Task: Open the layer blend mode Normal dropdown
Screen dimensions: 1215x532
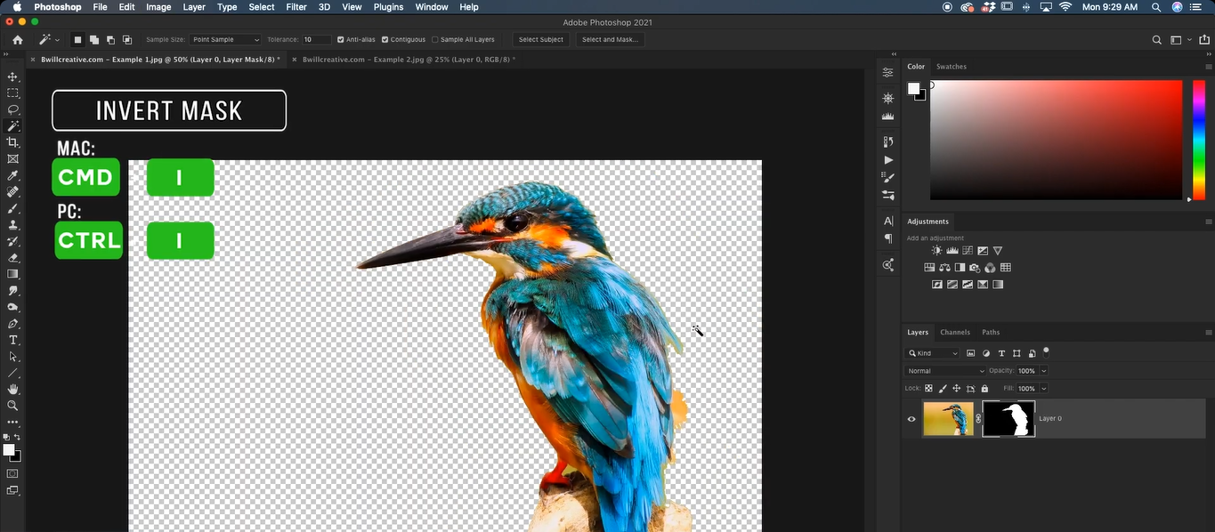Action: tap(944, 370)
